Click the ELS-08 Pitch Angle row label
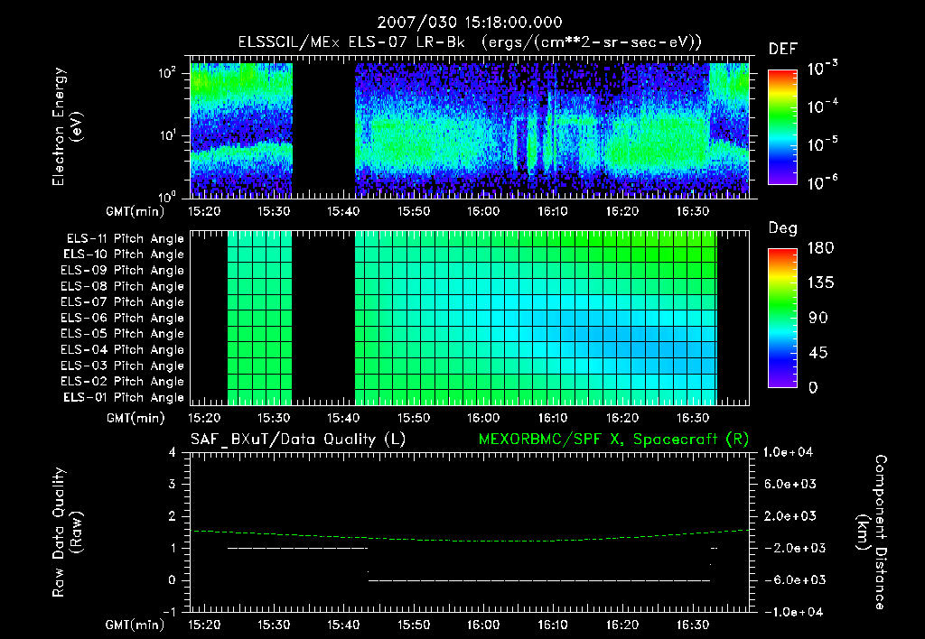925x639 pixels. point(123,286)
